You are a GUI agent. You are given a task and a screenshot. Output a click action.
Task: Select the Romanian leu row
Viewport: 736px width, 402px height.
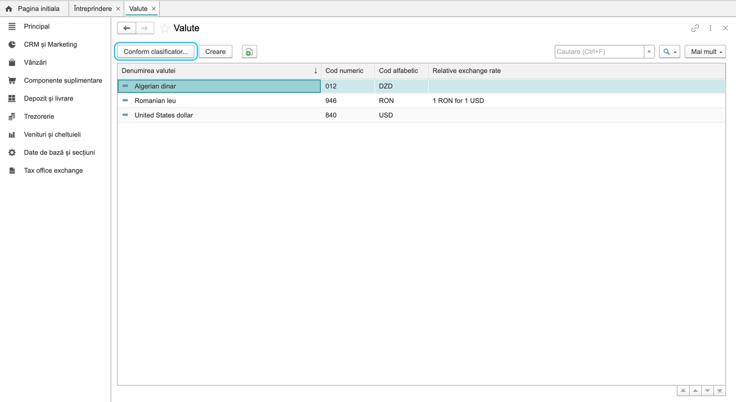click(421, 101)
